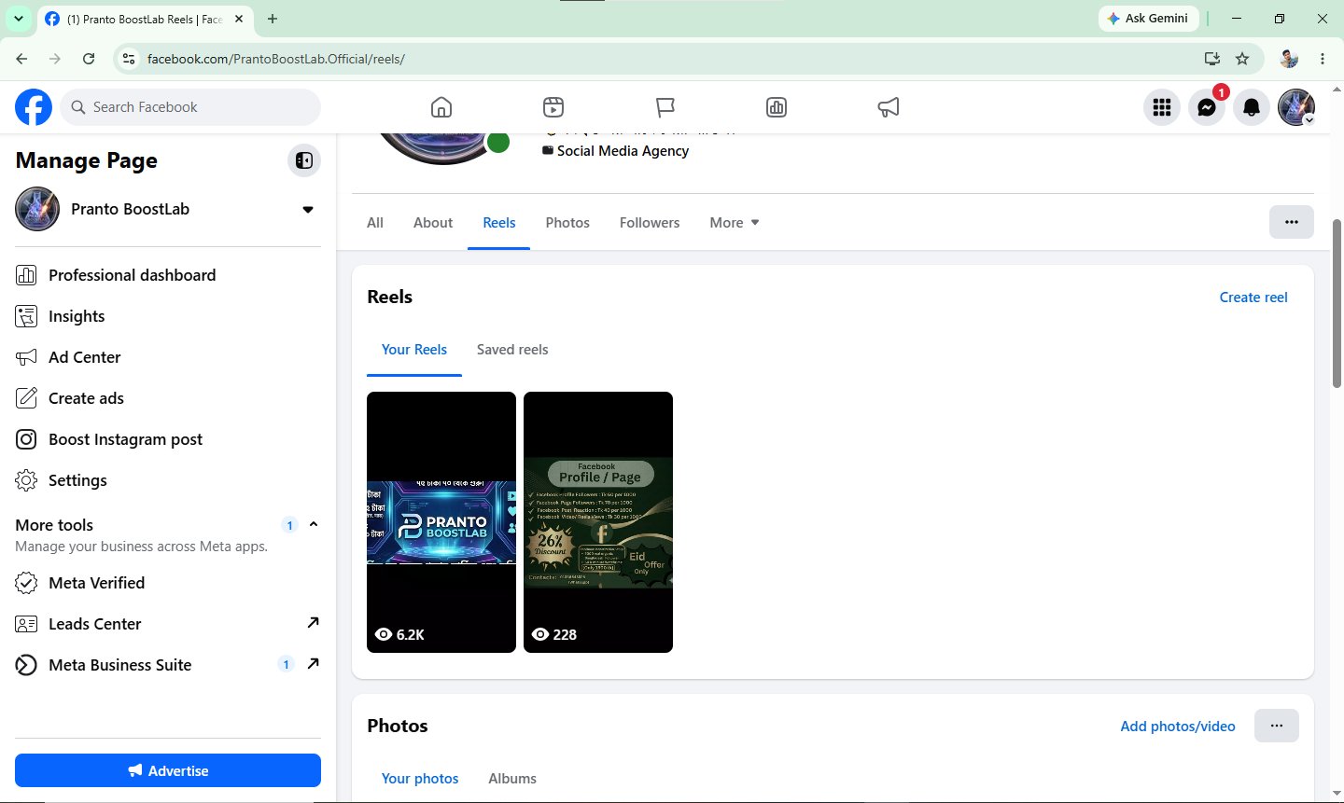Open the account profile picture menu

click(1296, 107)
